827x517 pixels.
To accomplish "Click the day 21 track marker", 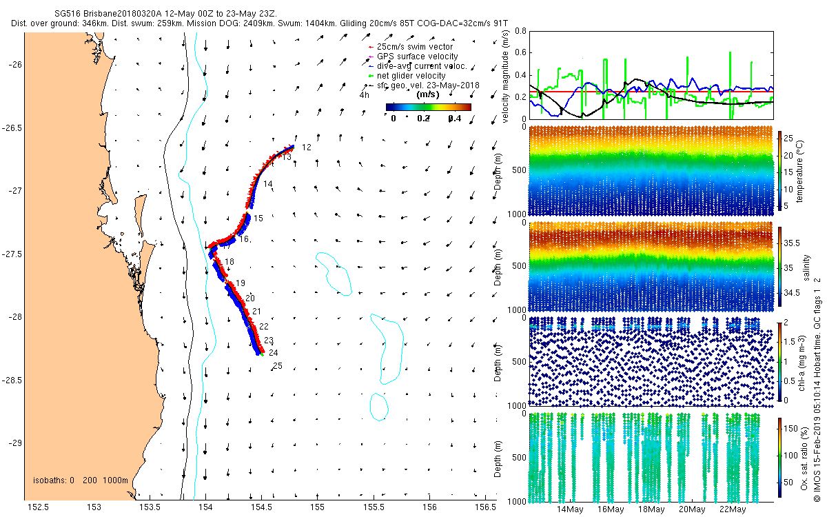I will [256, 312].
